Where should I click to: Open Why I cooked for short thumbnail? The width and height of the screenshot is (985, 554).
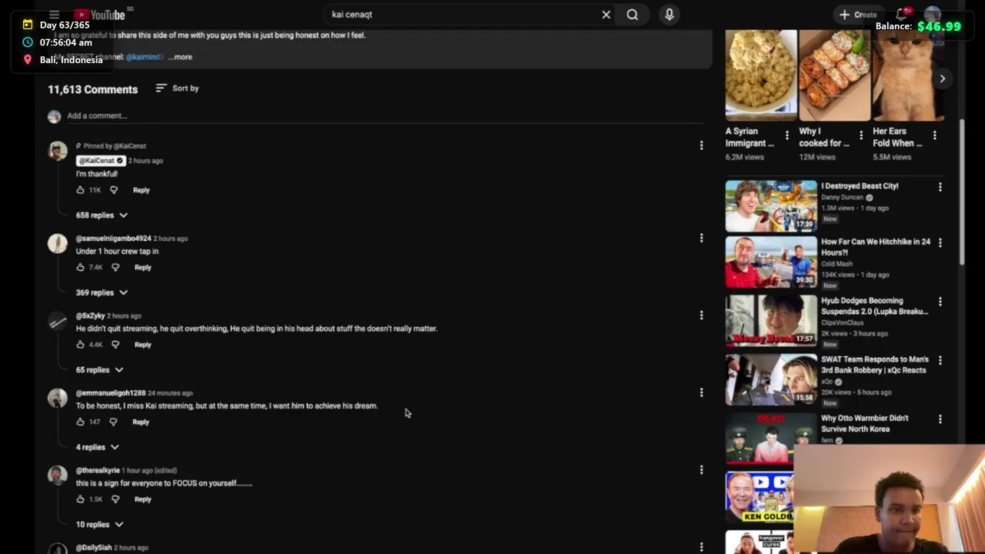[834, 75]
